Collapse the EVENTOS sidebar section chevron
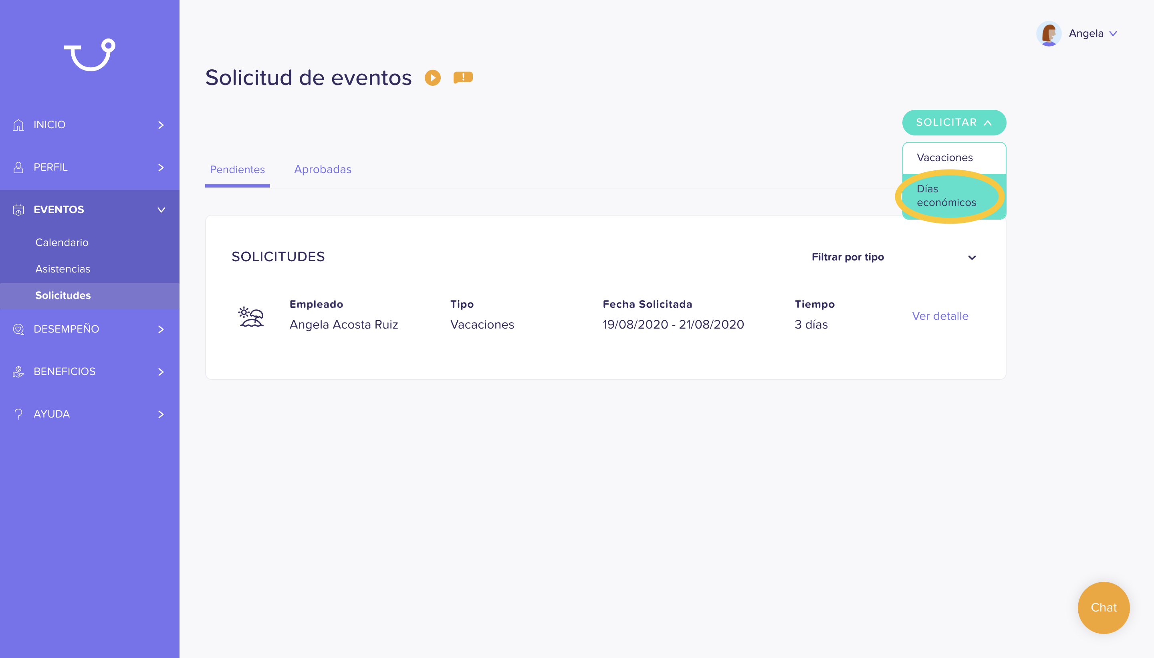The width and height of the screenshot is (1154, 658). click(161, 210)
